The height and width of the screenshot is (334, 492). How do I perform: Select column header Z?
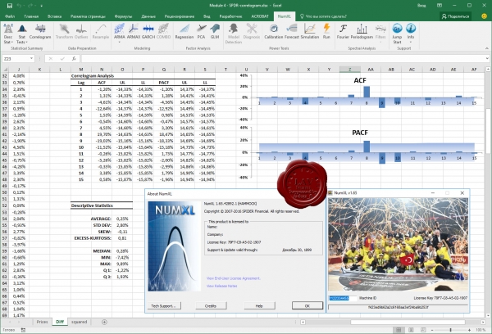click(350, 70)
